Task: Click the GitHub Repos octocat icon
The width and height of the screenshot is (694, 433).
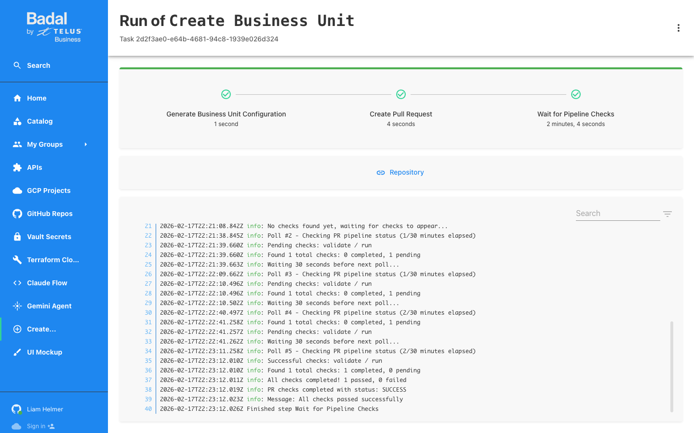Action: [17, 214]
